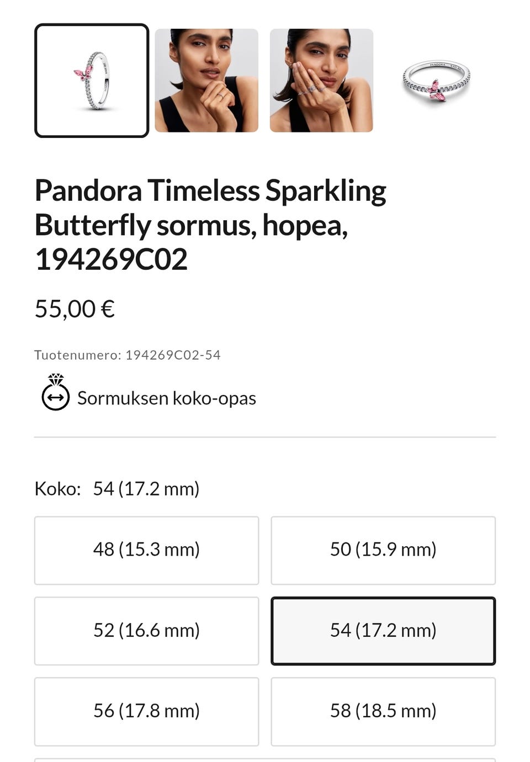Show the model photo with hand on cheek
This screenshot has height=762, width=530.
[321, 81]
